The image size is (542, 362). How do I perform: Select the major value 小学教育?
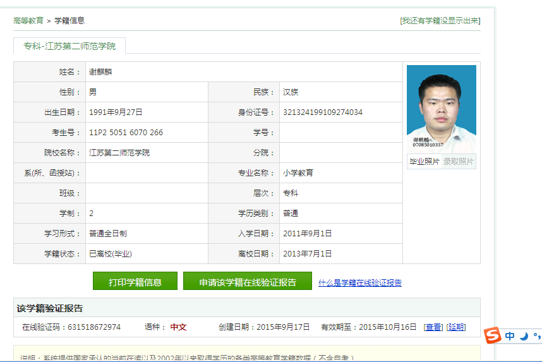pos(298,173)
